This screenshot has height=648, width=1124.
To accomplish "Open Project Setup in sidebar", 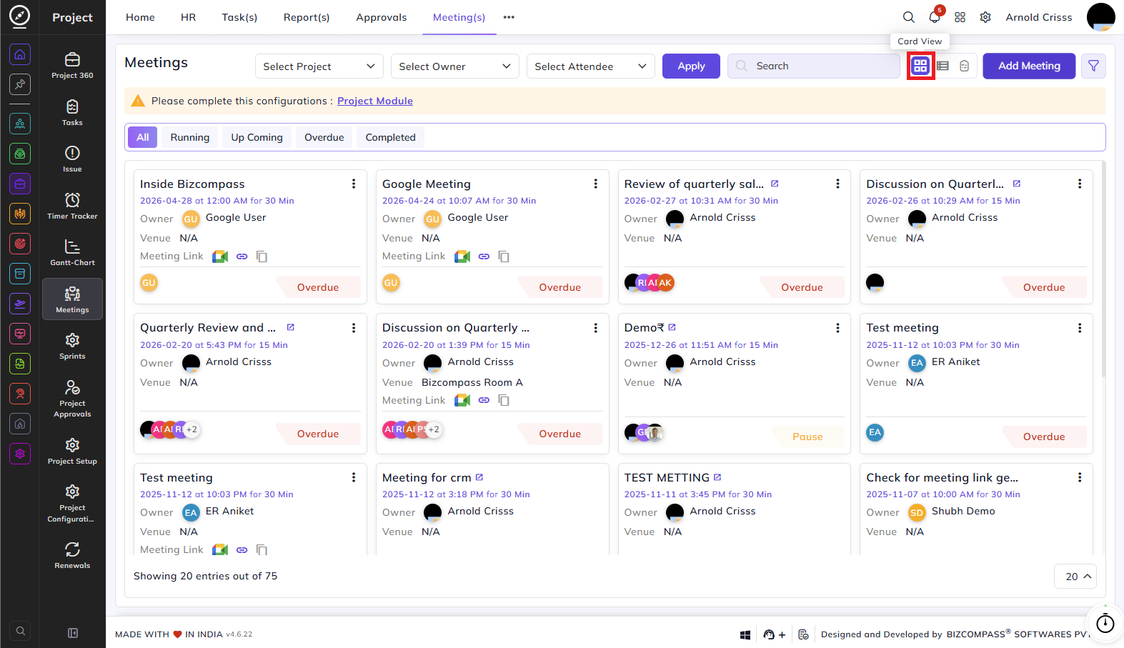I will coord(72,451).
